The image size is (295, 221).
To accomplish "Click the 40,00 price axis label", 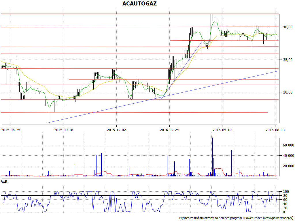I will (288, 27).
